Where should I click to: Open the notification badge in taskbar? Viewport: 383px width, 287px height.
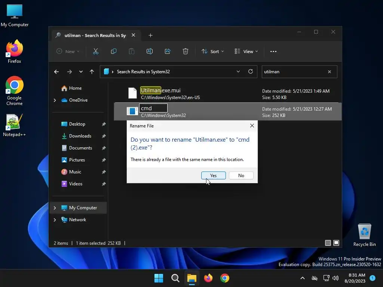tap(372, 278)
